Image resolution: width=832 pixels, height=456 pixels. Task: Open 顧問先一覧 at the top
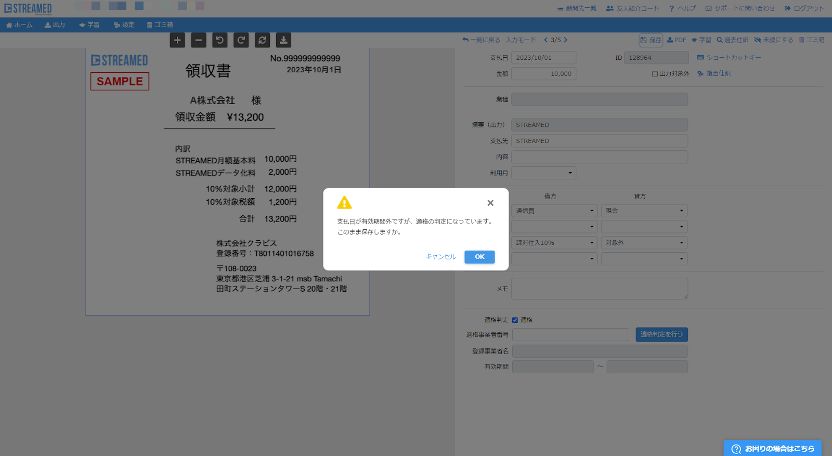(577, 8)
